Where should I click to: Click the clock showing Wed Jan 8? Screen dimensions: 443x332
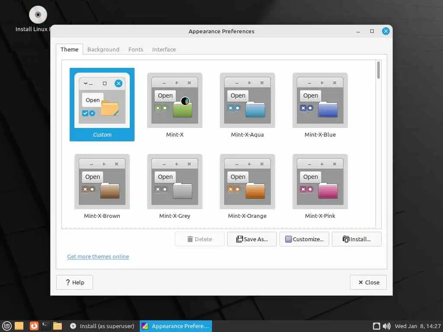[x=417, y=326]
